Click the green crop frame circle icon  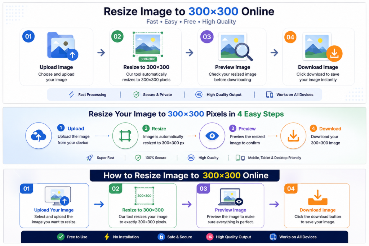point(125,136)
